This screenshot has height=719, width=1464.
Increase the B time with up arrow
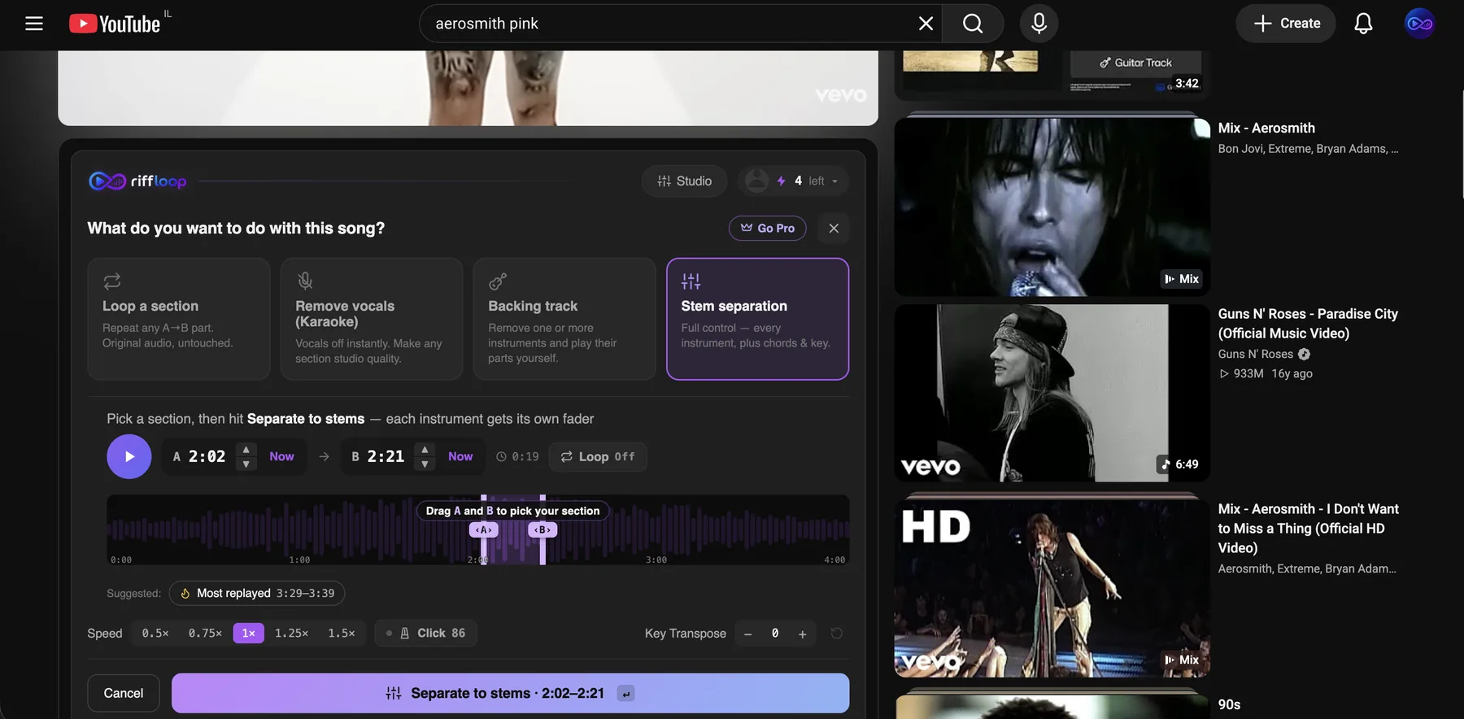coord(425,449)
